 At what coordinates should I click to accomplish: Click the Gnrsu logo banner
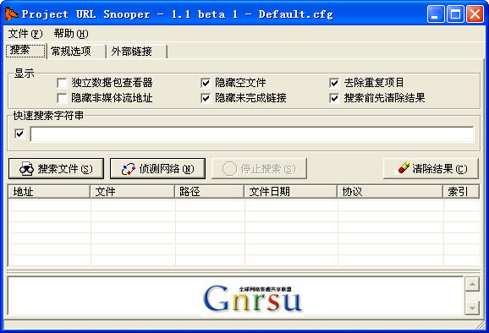[252, 298]
